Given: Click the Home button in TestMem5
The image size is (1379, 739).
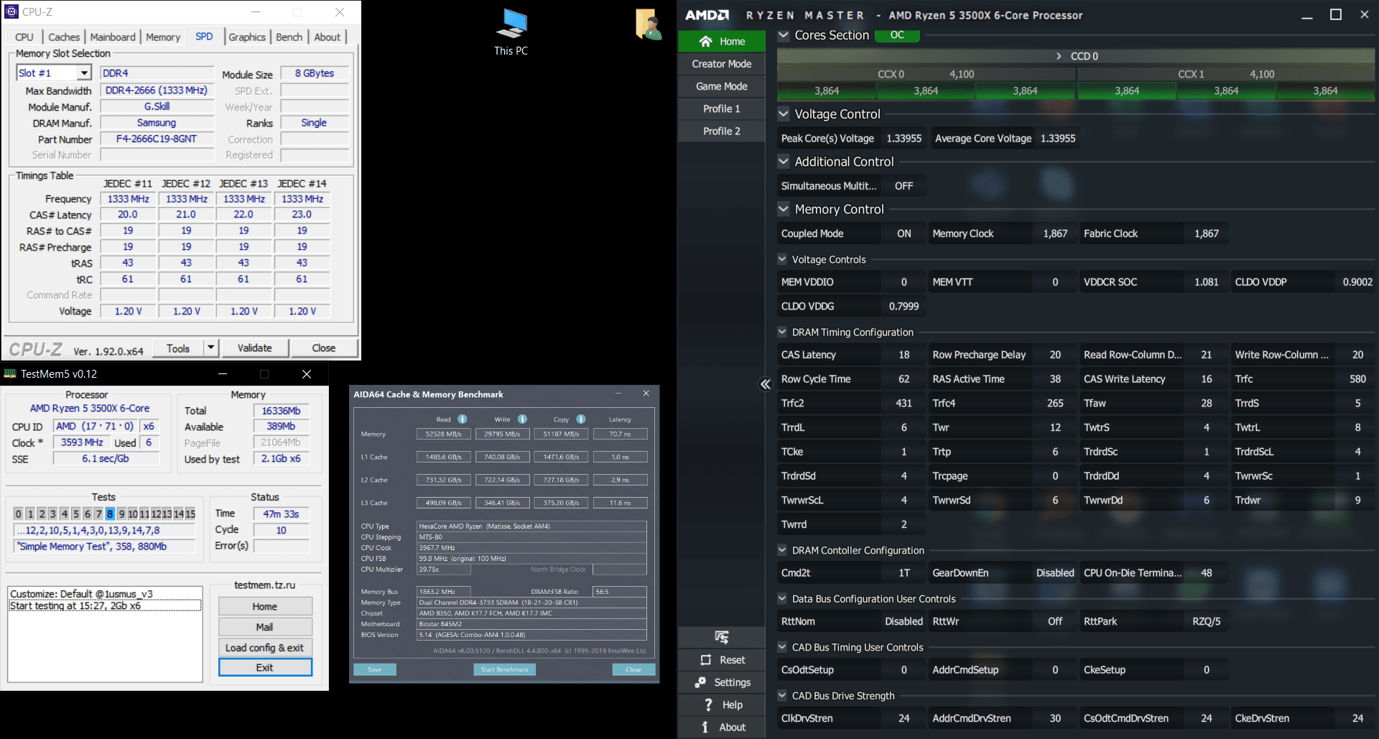Looking at the screenshot, I should tap(265, 607).
